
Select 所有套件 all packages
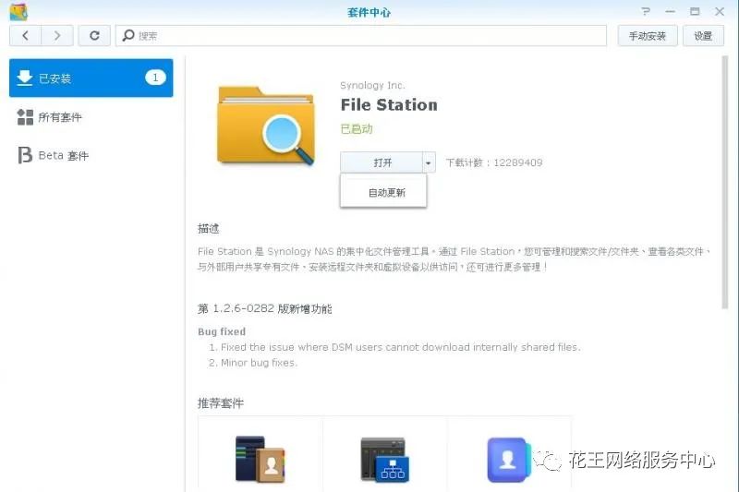point(91,116)
